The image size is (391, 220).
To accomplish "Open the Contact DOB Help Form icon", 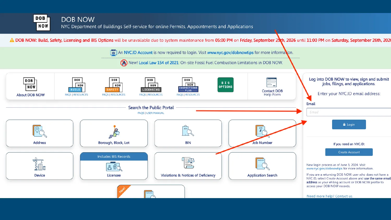I will click(271, 82).
